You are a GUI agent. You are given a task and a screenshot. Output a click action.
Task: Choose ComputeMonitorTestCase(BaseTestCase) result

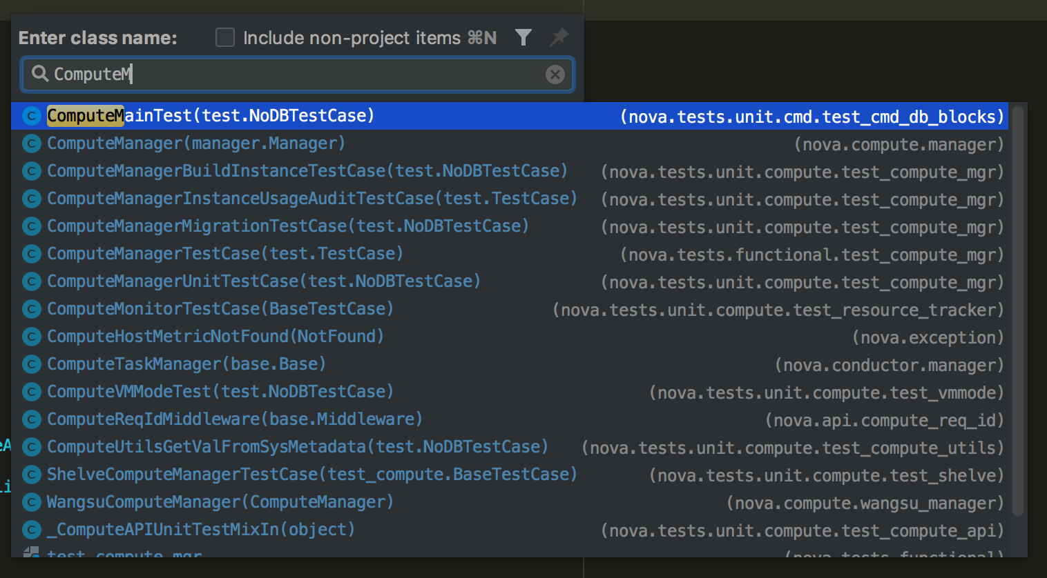pos(220,309)
